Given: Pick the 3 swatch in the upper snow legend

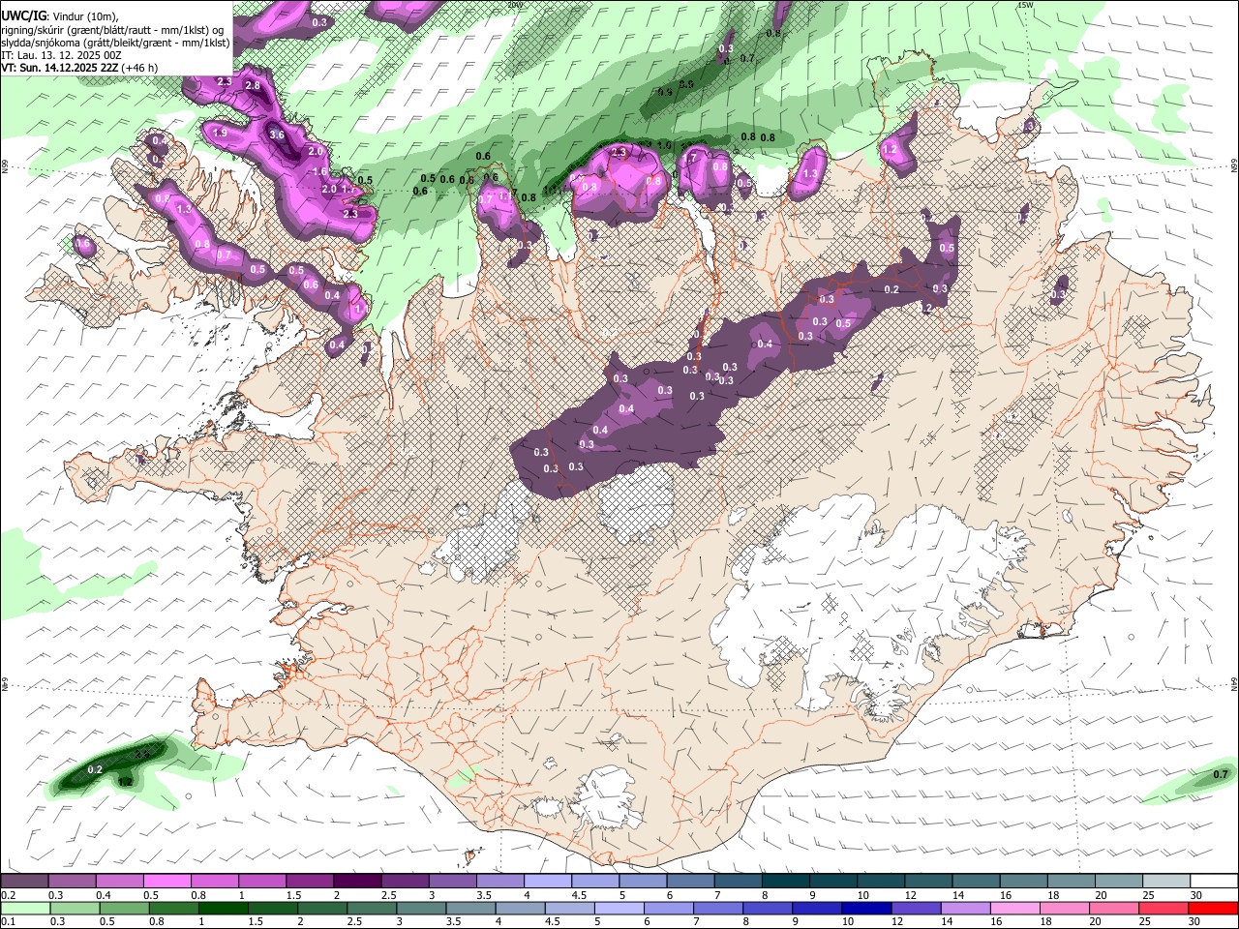Looking at the screenshot, I should [452, 882].
